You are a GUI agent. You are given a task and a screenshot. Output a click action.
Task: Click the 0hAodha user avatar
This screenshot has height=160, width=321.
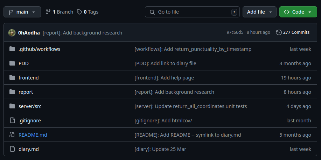tap(12, 33)
